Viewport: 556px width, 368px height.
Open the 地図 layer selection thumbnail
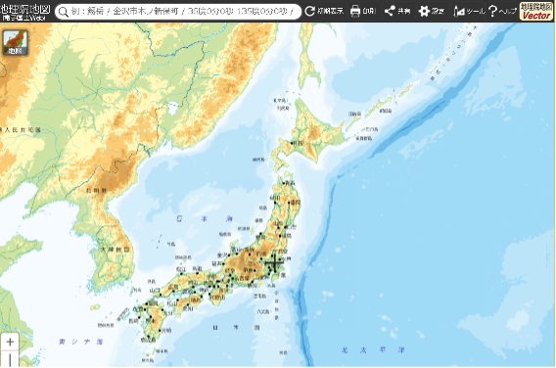pyautogui.click(x=16, y=42)
